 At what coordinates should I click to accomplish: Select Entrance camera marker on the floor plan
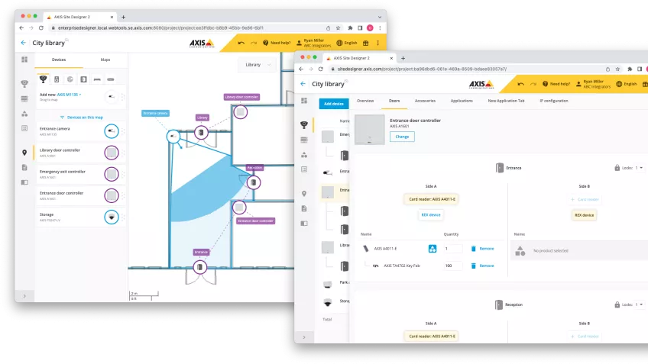[x=173, y=136]
